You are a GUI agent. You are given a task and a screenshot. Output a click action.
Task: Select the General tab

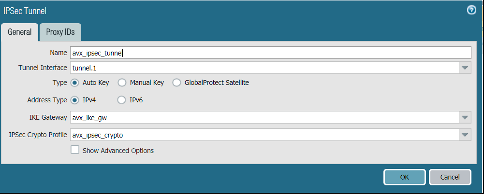pyautogui.click(x=19, y=32)
